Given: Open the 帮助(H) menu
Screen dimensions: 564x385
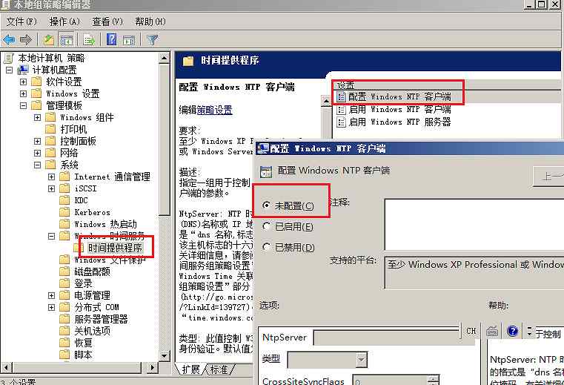Looking at the screenshot, I should [150, 22].
